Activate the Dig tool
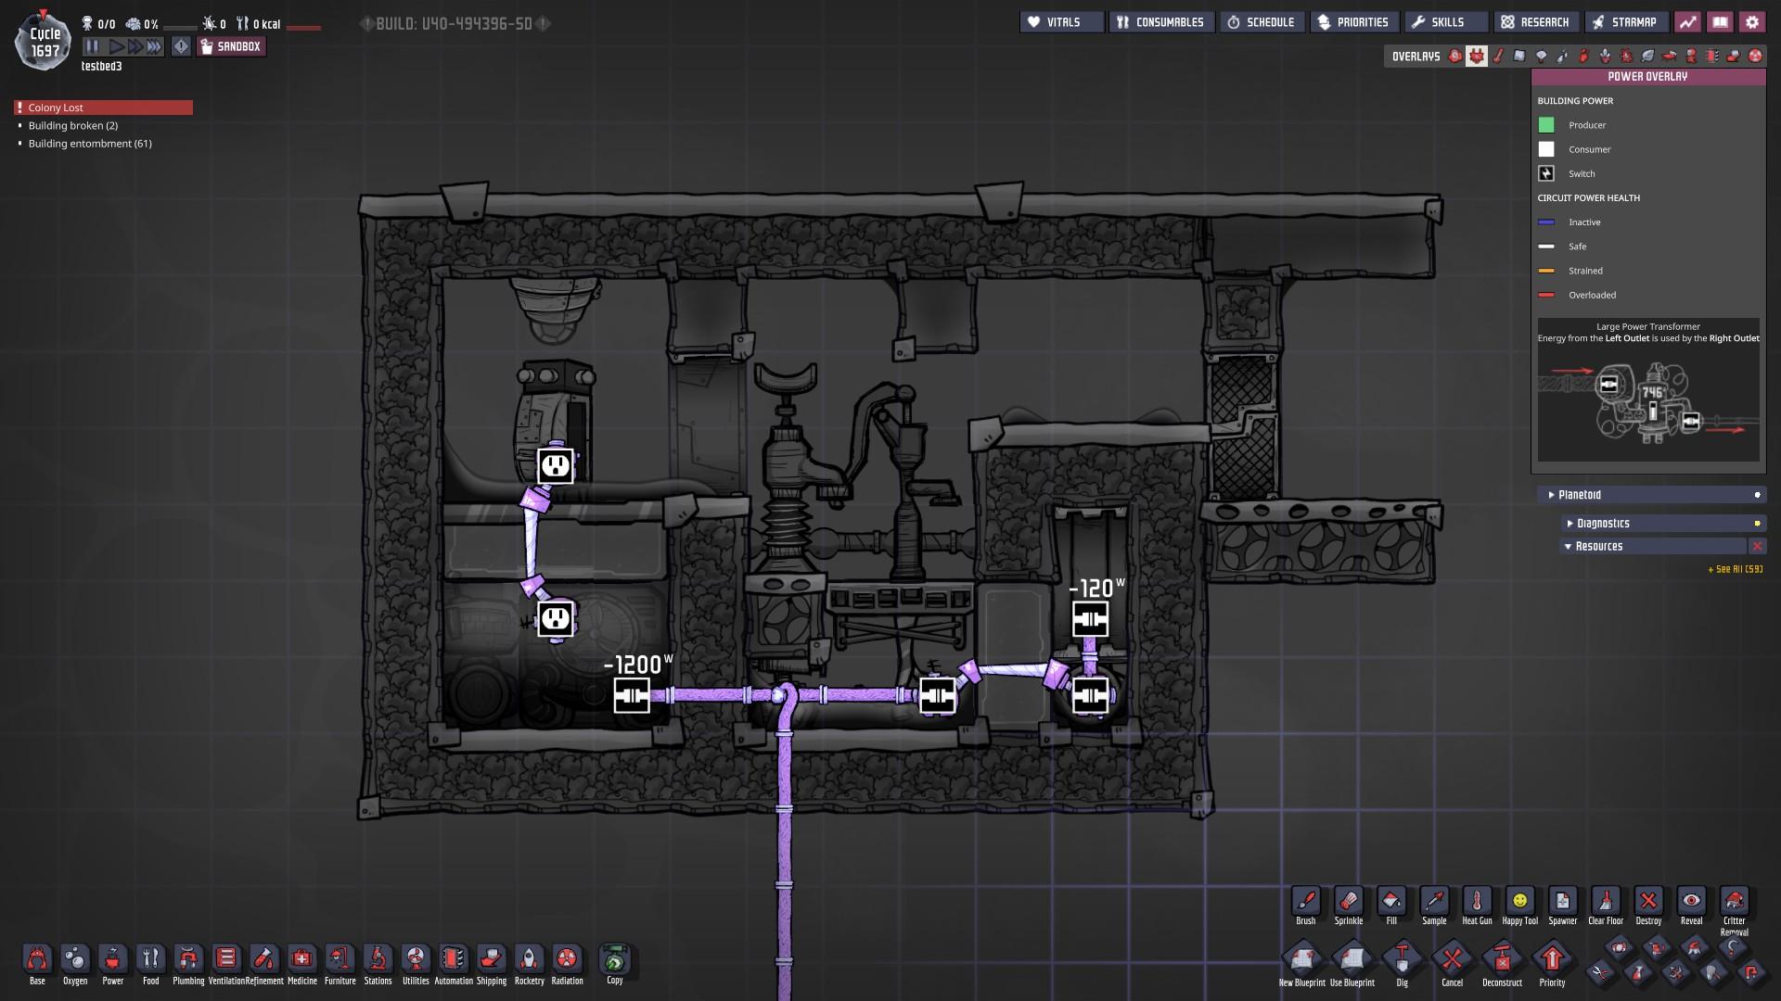 click(1402, 962)
